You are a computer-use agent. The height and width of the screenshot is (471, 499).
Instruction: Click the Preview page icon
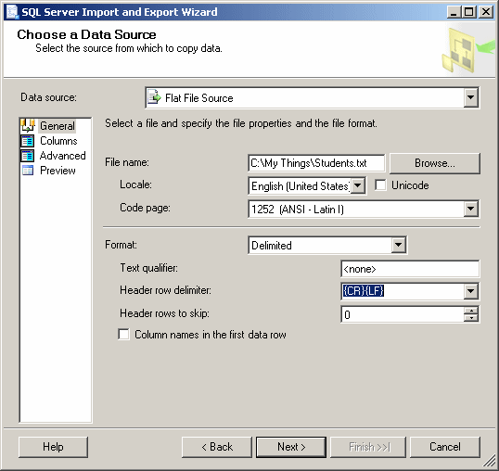coord(28,171)
